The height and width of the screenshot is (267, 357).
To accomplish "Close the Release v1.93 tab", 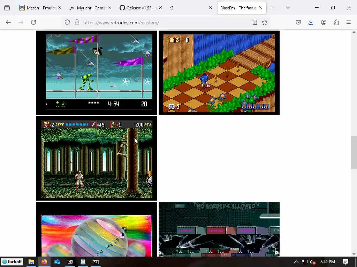I will tap(160, 8).
